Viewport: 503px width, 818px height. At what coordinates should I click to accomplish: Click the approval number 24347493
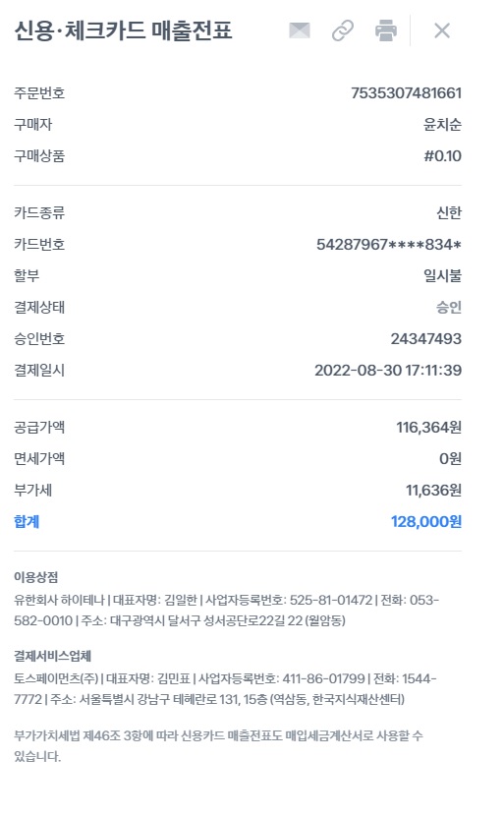tap(425, 338)
